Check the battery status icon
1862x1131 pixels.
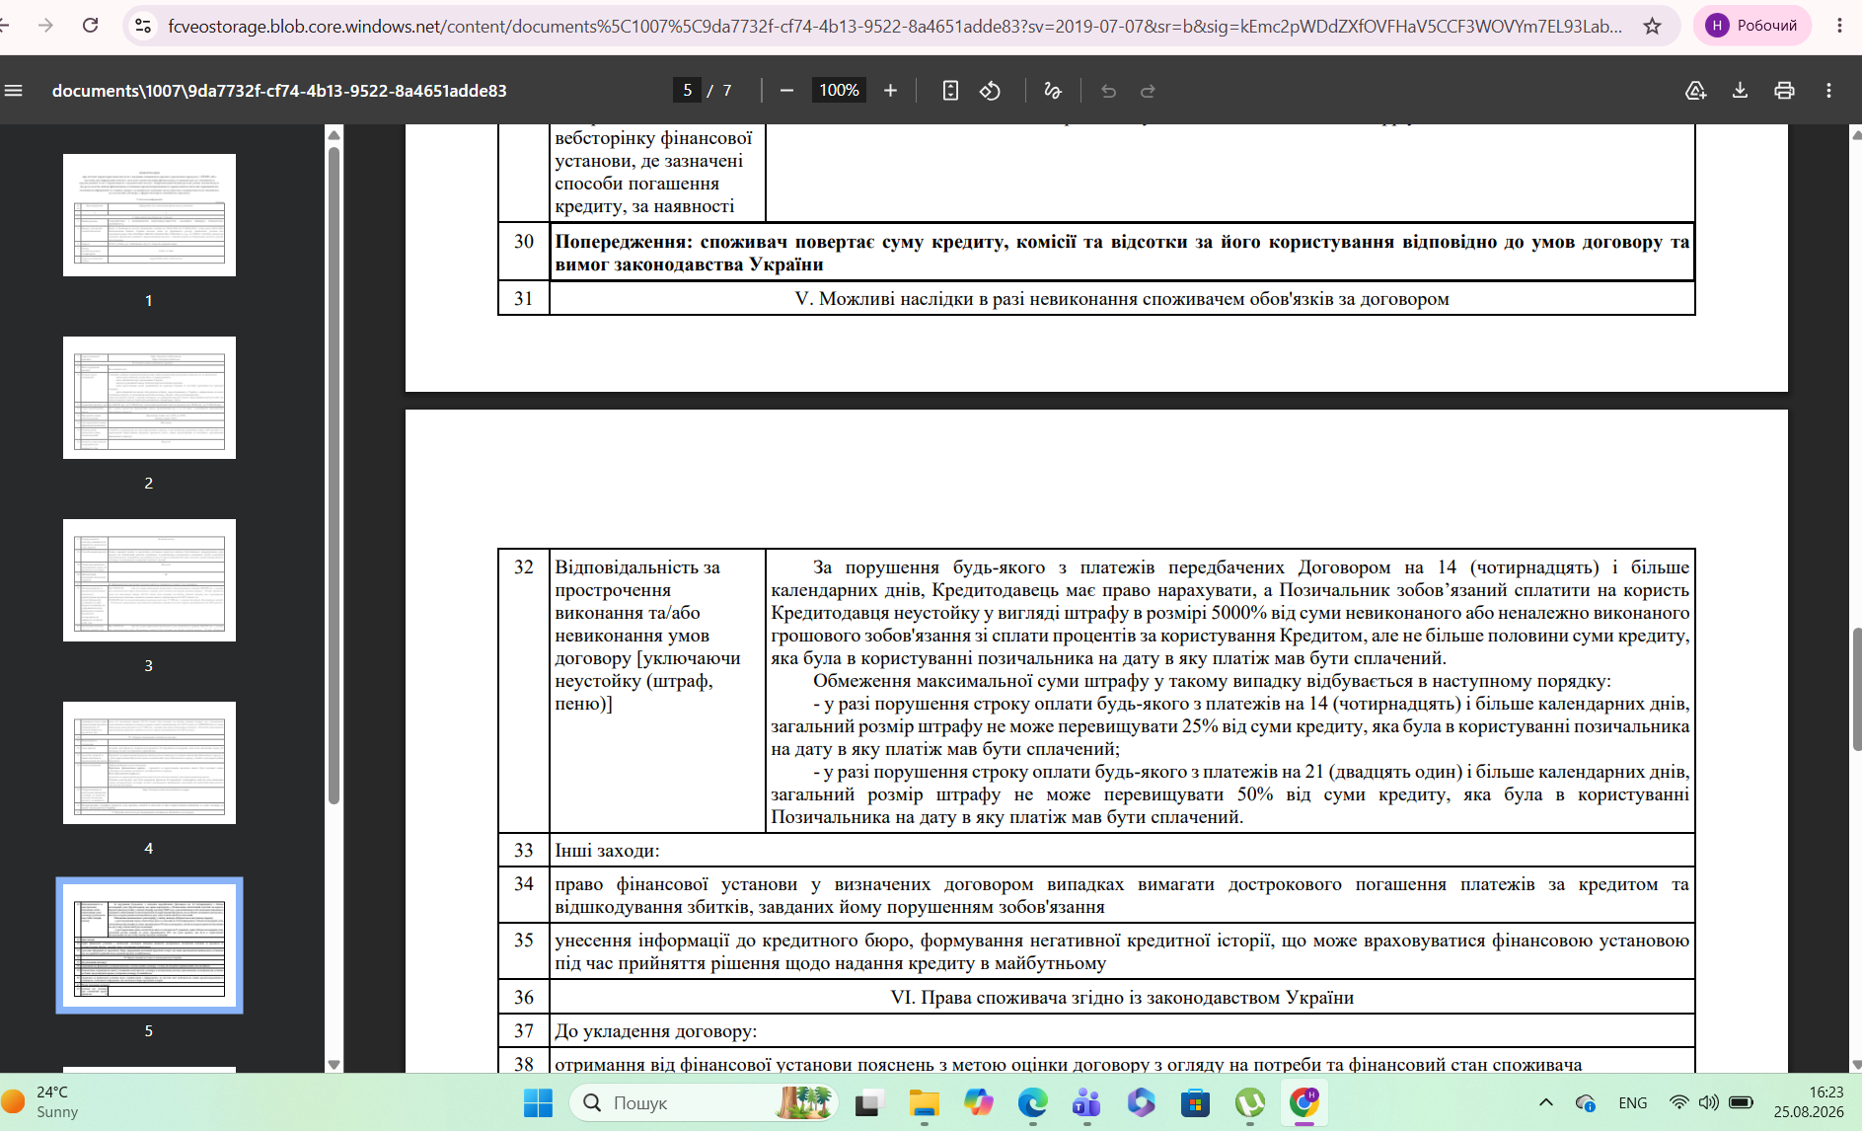[1742, 1102]
